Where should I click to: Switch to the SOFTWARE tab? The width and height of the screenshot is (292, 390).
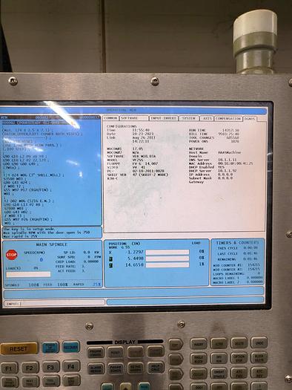pos(134,118)
